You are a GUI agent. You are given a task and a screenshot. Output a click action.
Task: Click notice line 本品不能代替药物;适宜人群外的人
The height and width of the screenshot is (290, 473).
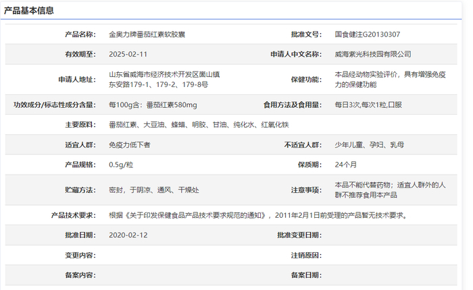pos(390,185)
